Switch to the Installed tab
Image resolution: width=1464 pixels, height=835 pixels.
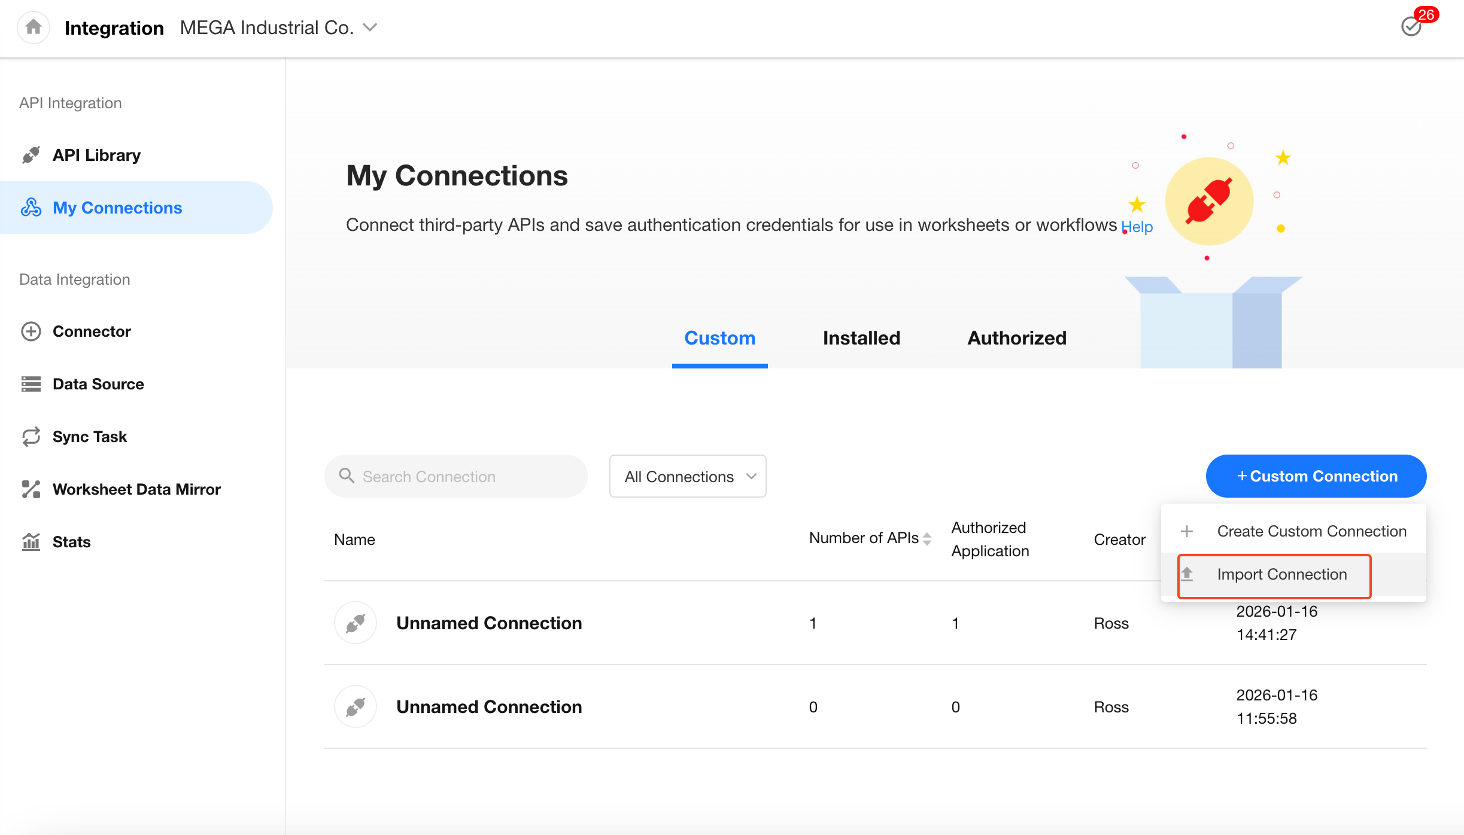(861, 338)
